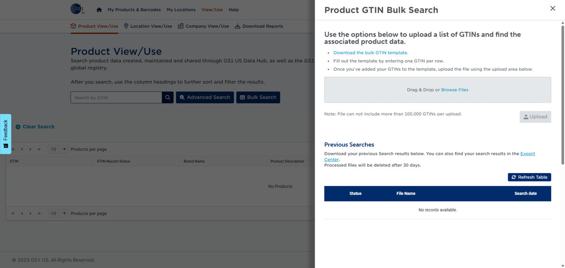The image size is (565, 268).
Task: Open the bottom Products per page dropdown
Action: (58, 214)
